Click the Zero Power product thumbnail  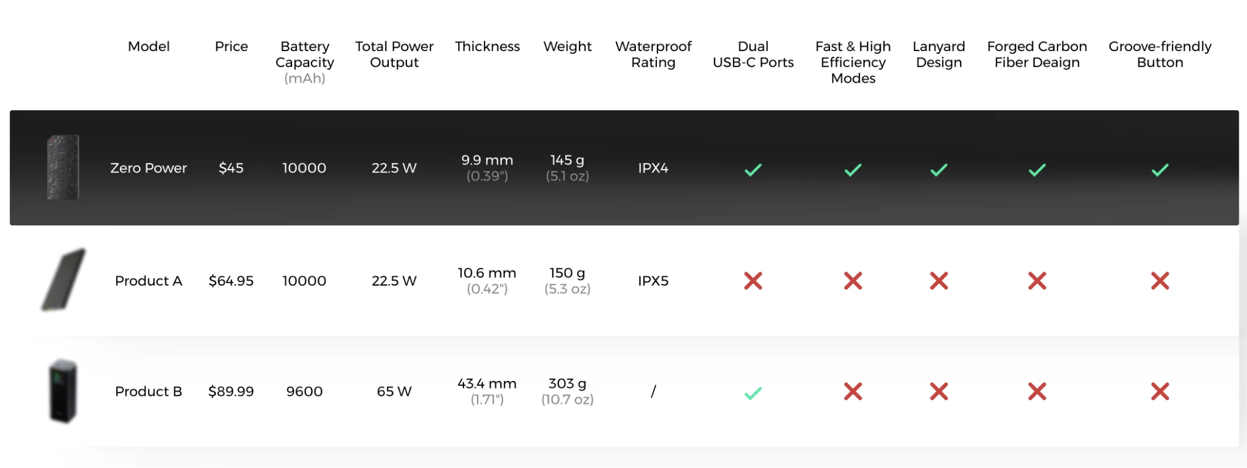[63, 168]
